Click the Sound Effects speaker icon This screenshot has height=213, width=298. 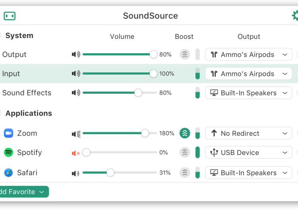tap(76, 93)
